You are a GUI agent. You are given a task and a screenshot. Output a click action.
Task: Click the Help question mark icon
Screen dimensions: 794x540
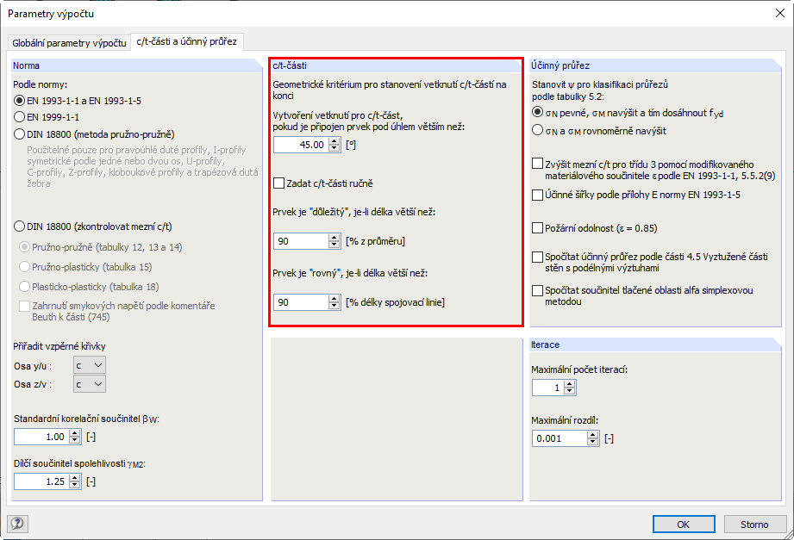point(17,524)
